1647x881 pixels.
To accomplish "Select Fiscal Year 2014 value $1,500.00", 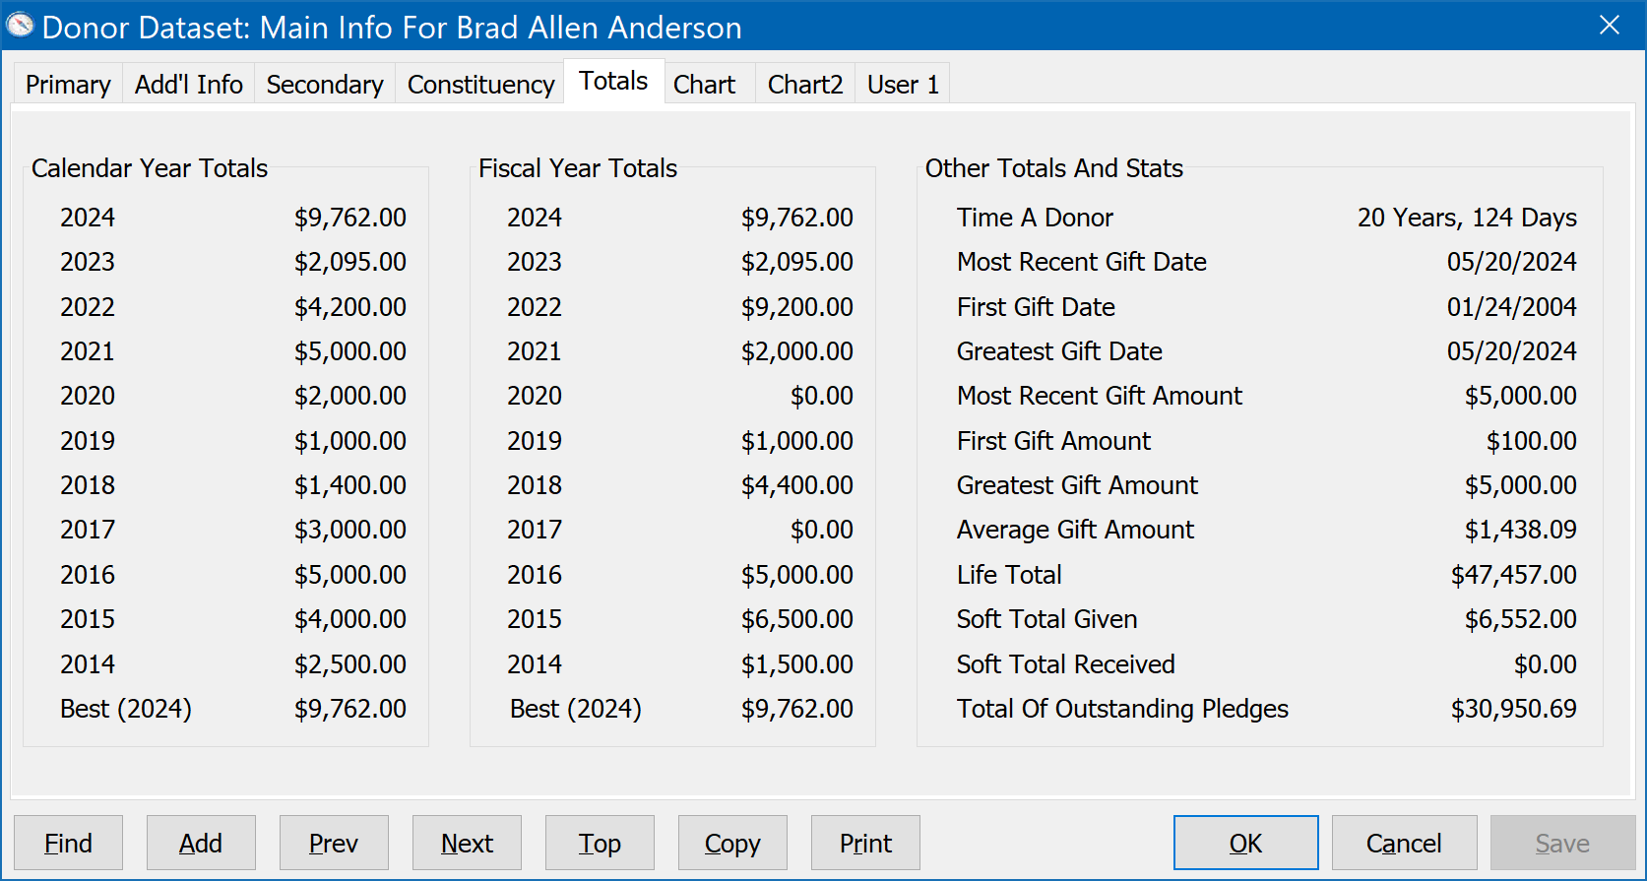I will pos(797,664).
